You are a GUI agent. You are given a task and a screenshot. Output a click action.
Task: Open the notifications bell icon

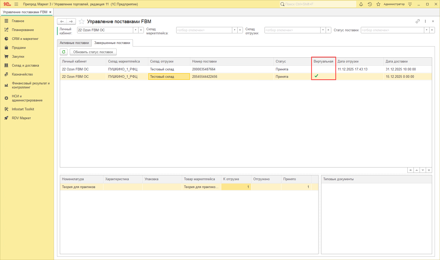click(x=361, y=4)
